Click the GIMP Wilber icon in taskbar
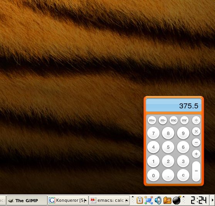 pos(11,201)
